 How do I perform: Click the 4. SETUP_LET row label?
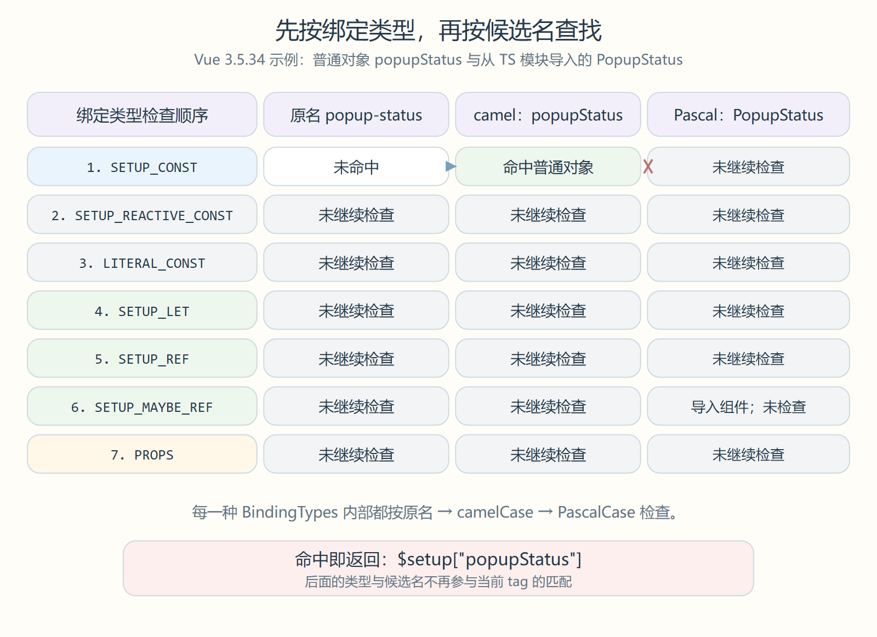tap(142, 311)
